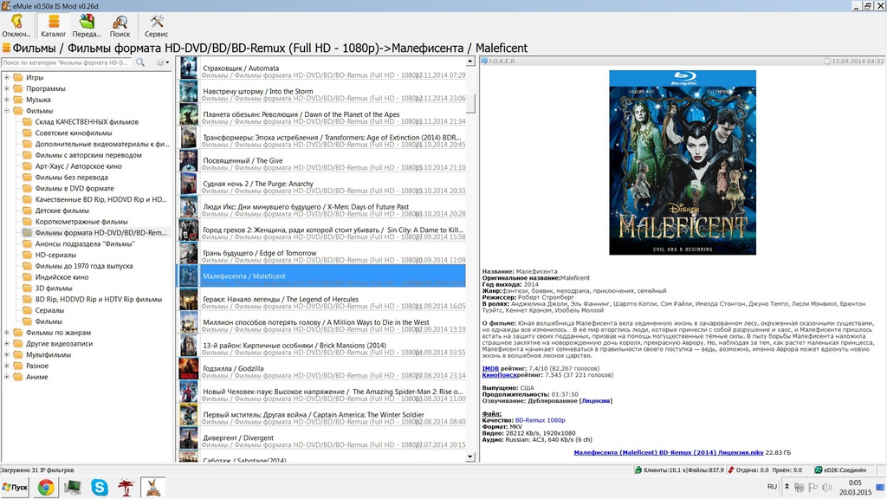Click the list scrollbar down arrow

[x=470, y=457]
